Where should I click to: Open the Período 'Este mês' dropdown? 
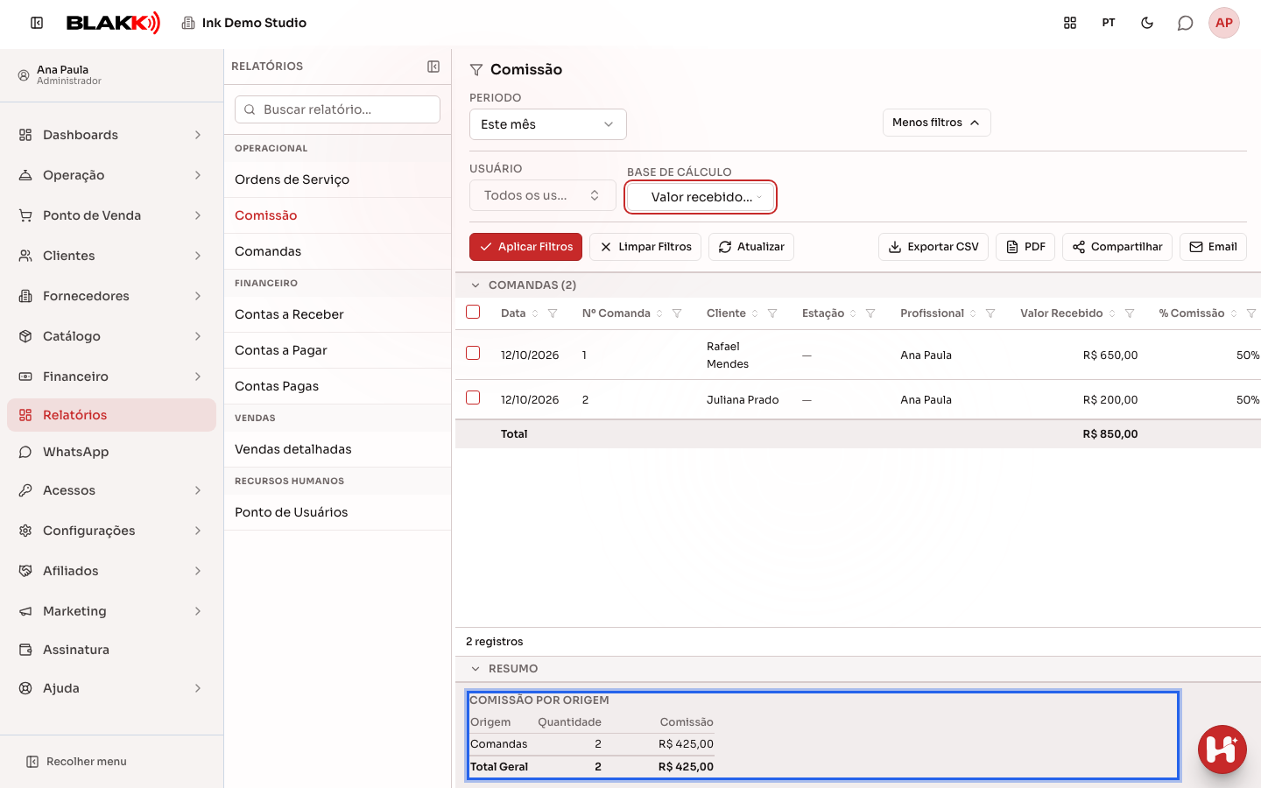(x=548, y=124)
